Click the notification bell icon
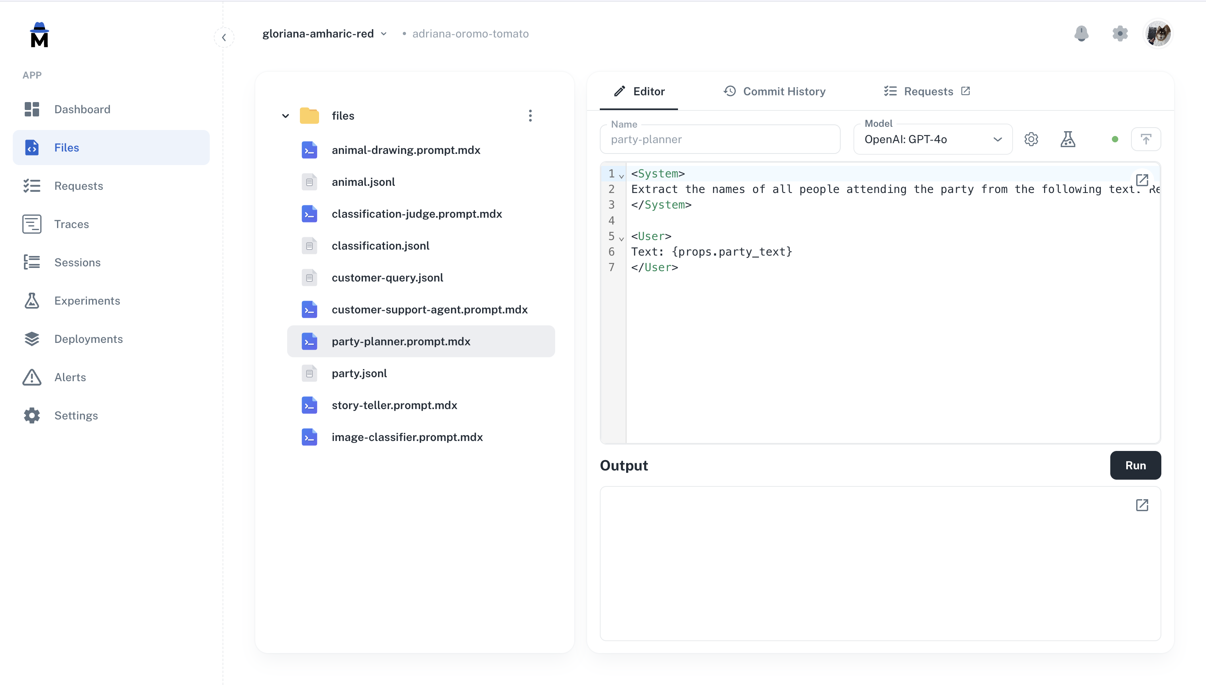 1081,33
